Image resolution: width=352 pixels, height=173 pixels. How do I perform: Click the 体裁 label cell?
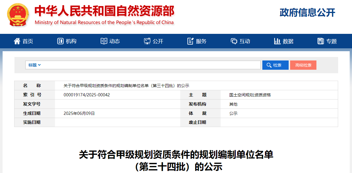point(200,113)
